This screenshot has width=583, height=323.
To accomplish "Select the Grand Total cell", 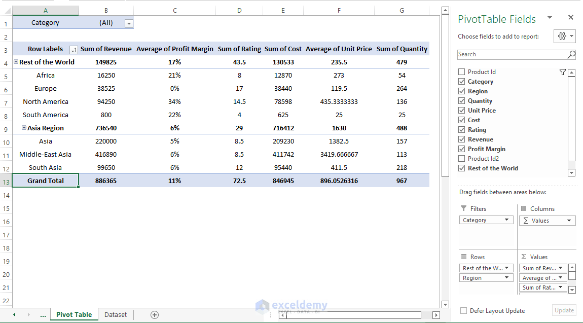I will pos(46,180).
